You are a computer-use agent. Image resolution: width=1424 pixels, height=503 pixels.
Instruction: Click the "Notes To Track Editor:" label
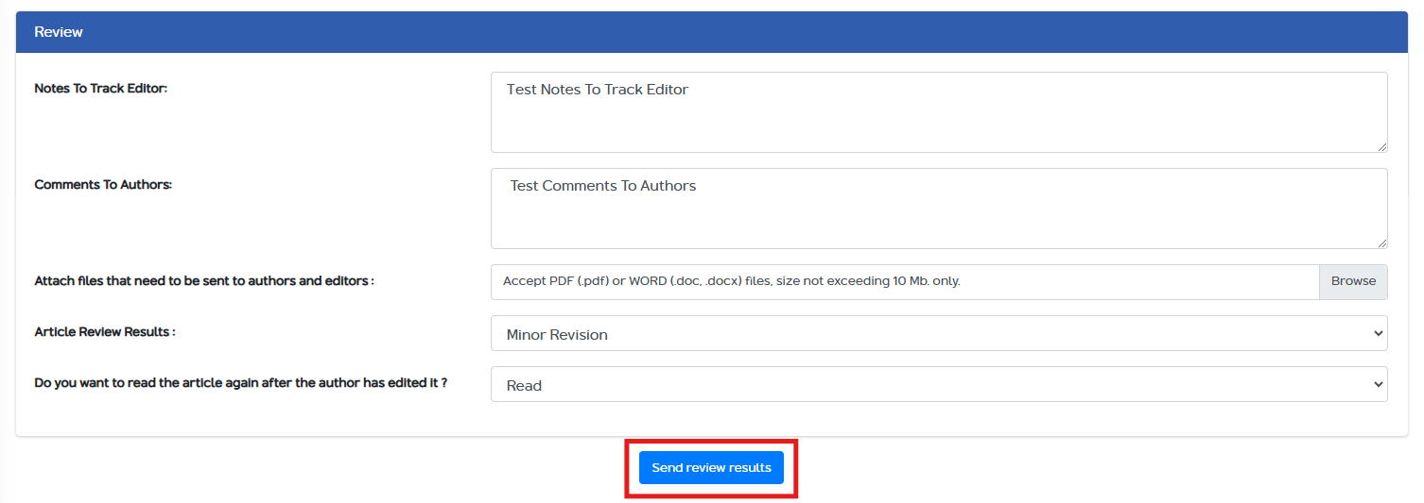coord(100,89)
